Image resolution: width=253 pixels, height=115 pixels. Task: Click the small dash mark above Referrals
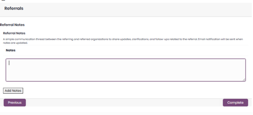[3, 1]
